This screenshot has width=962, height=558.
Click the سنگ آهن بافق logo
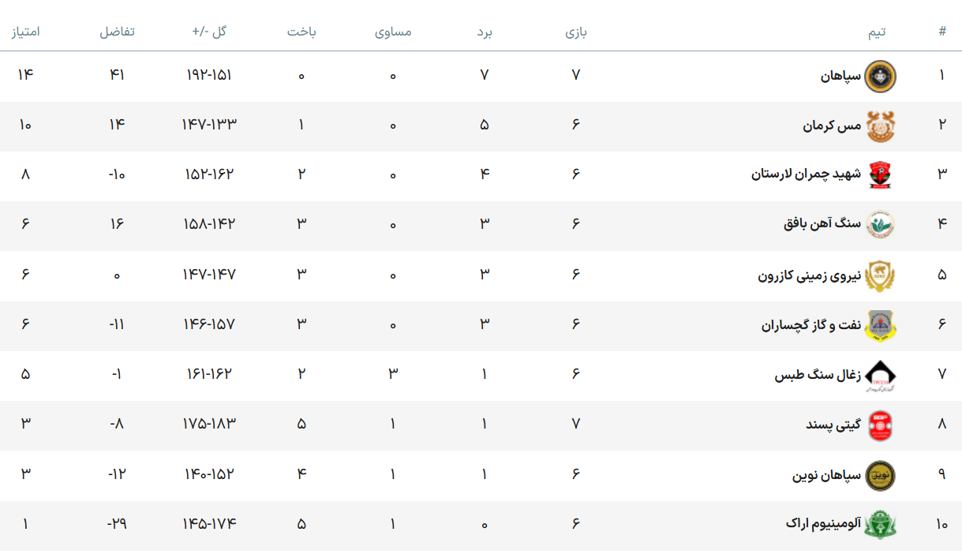[x=881, y=226]
